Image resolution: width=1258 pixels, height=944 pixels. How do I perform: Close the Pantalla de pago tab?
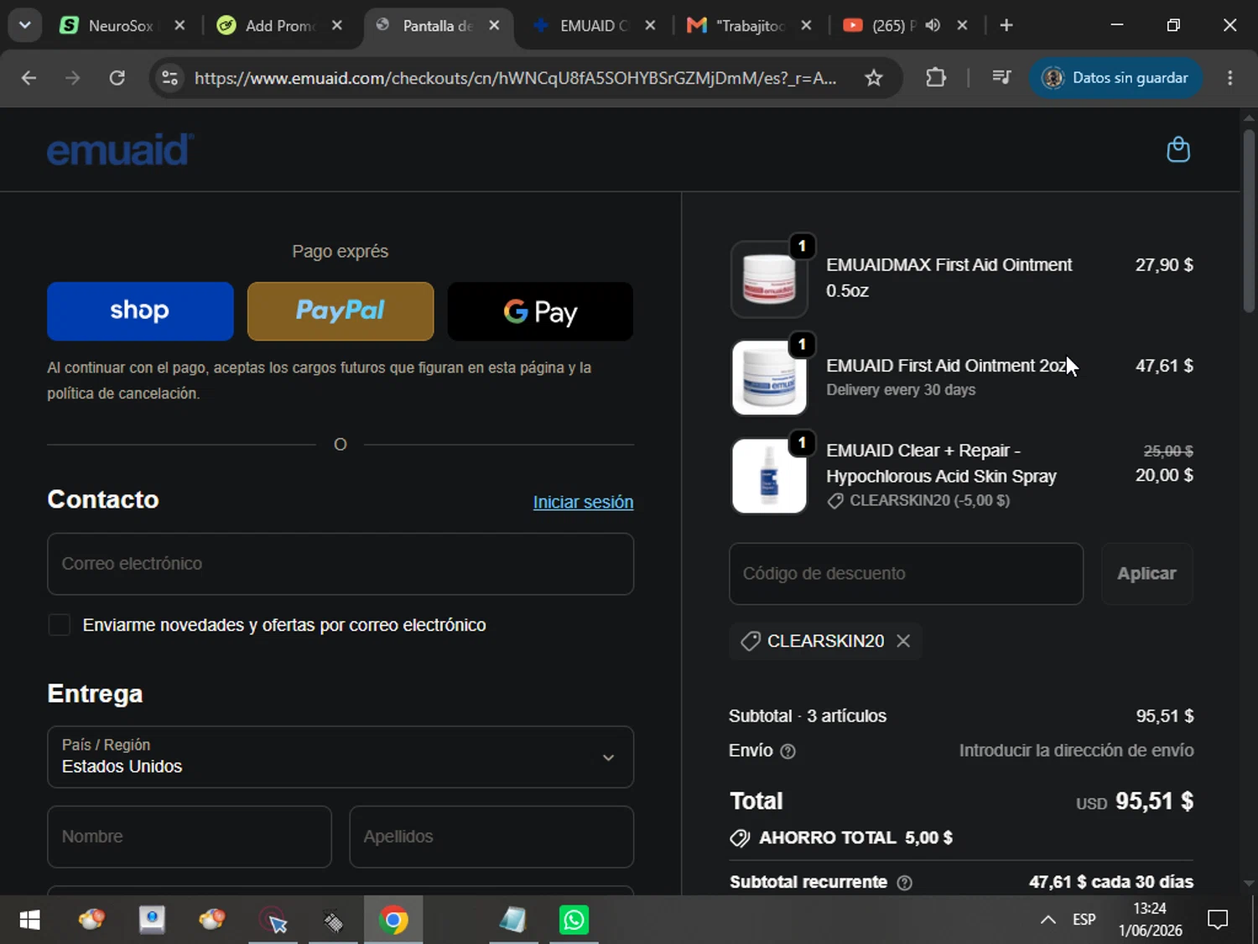click(x=495, y=25)
